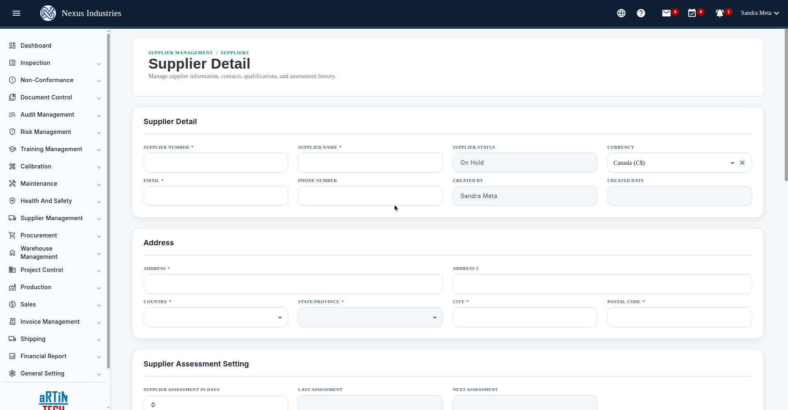Clear the Canada (C$) currency selection

tap(742, 163)
